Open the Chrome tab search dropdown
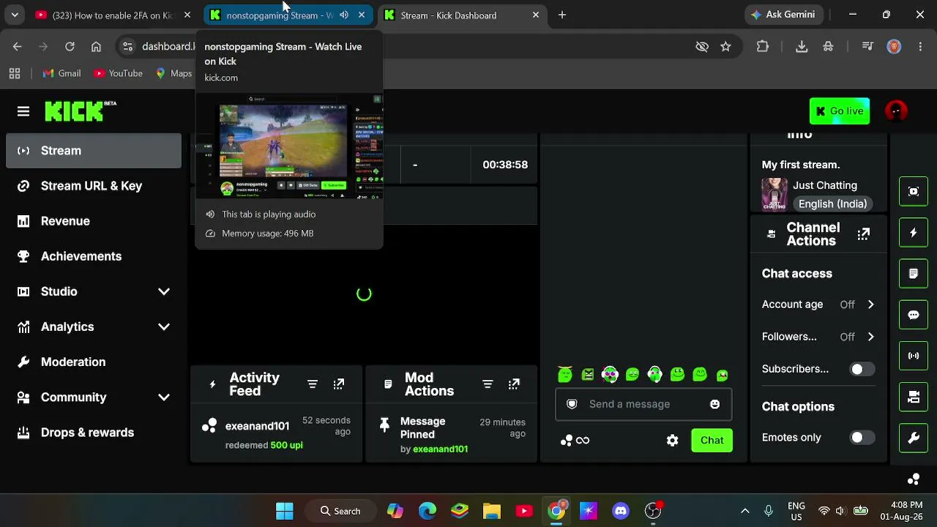The height and width of the screenshot is (527, 937). point(15,15)
